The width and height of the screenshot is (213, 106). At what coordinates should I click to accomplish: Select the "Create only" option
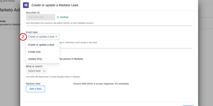pyautogui.click(x=34, y=52)
